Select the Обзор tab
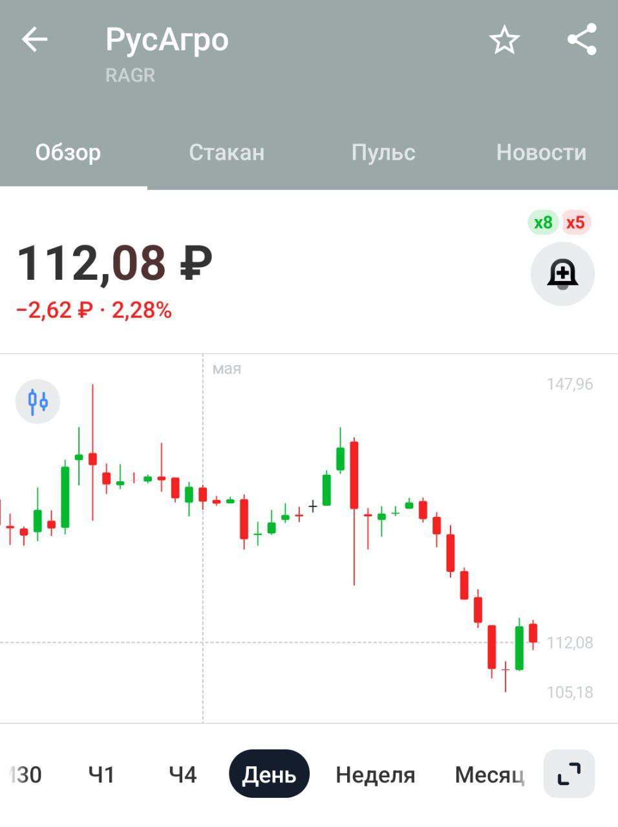 [x=68, y=152]
